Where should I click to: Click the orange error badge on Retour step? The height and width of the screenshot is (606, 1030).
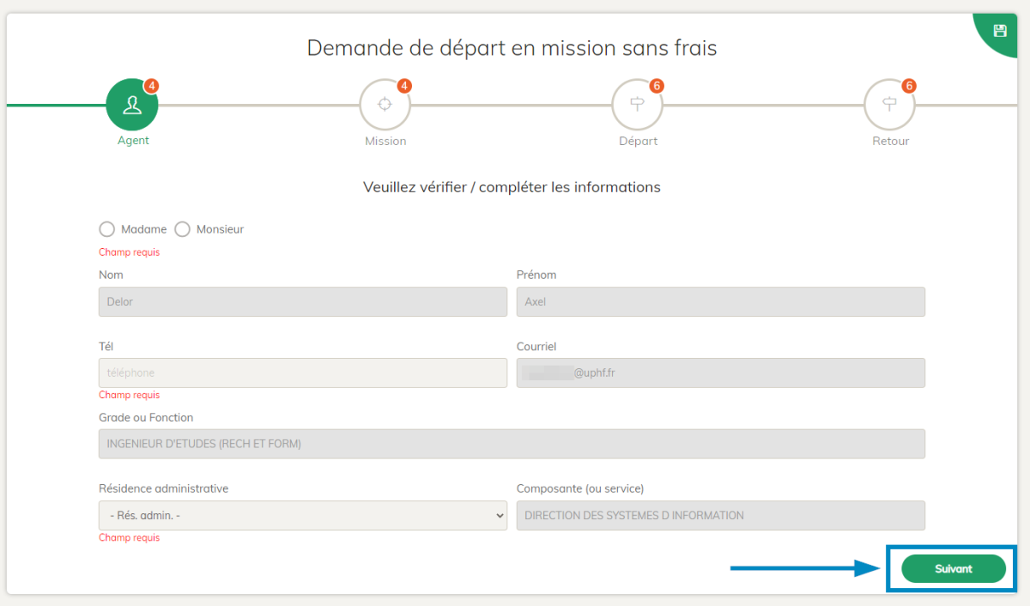[909, 86]
